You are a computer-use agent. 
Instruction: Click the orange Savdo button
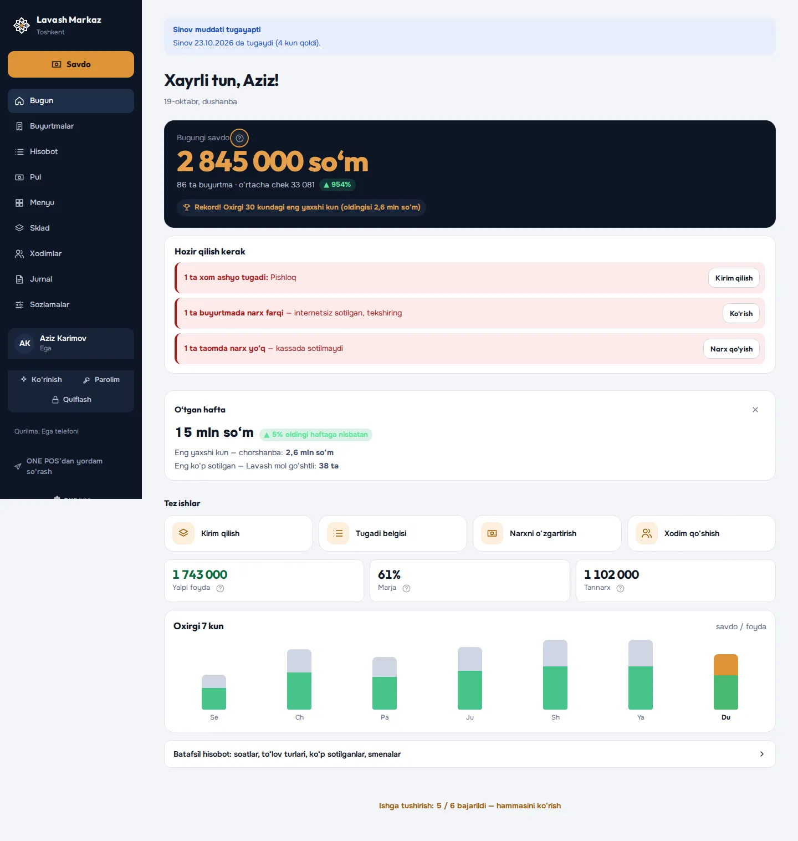click(x=71, y=64)
